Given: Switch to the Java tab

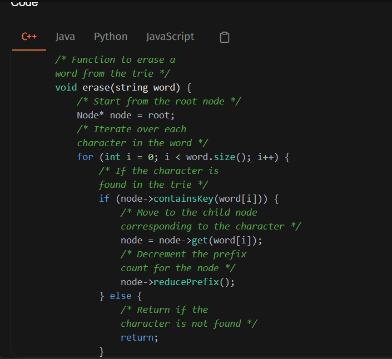Looking at the screenshot, I should click(x=65, y=37).
